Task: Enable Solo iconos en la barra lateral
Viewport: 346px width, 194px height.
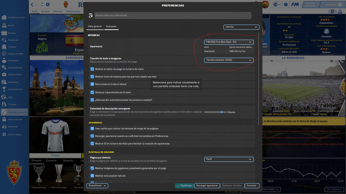Action: tap(92, 84)
